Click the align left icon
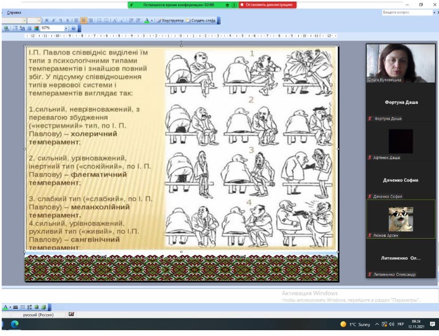439x336 pixels. 76,20
